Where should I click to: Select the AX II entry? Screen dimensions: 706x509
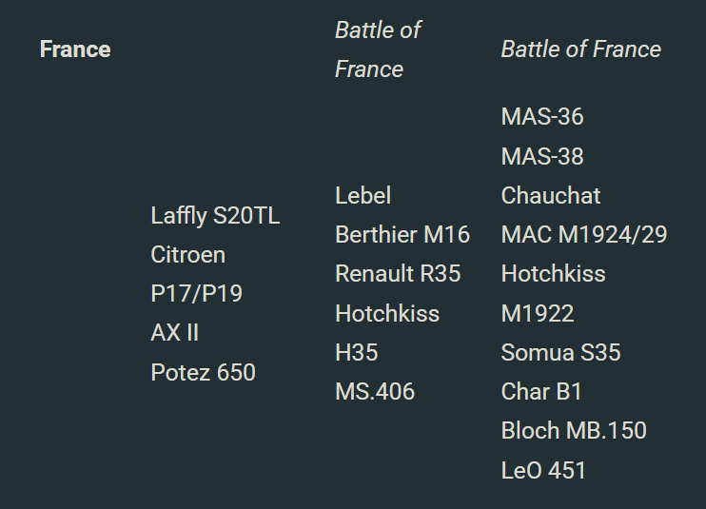[x=175, y=333]
